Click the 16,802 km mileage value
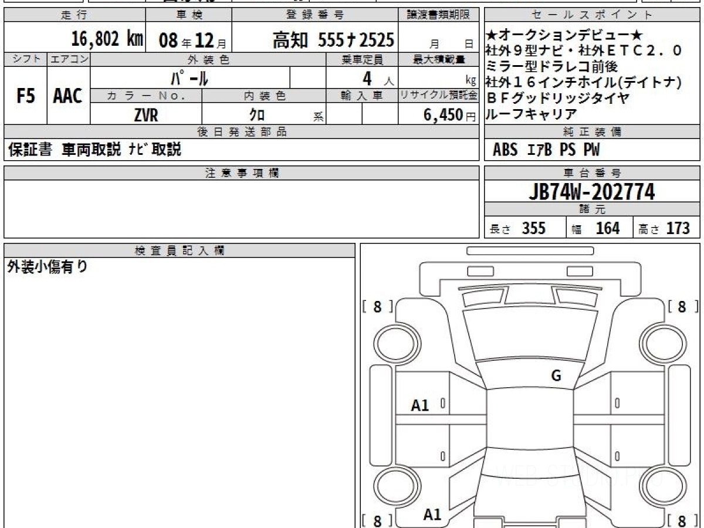The width and height of the screenshot is (704, 528). pos(107,39)
